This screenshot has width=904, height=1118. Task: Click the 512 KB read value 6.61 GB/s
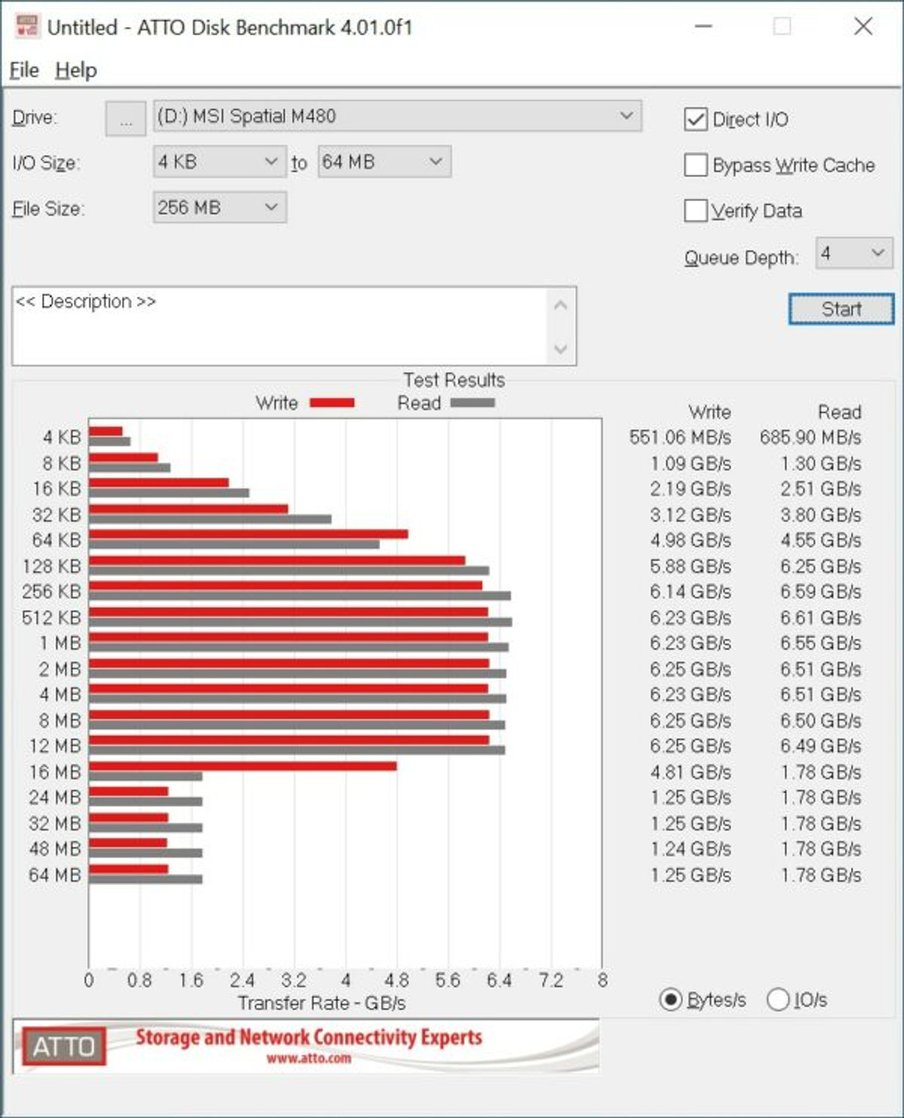pyautogui.click(x=821, y=617)
